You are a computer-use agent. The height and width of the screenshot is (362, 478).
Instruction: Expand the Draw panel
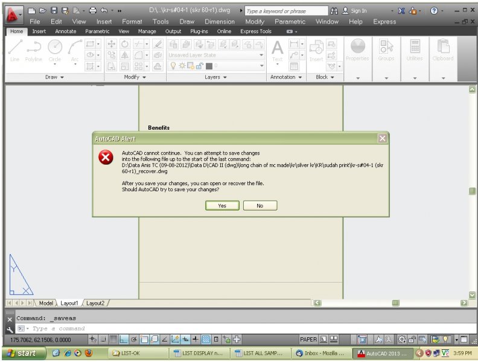tap(54, 77)
